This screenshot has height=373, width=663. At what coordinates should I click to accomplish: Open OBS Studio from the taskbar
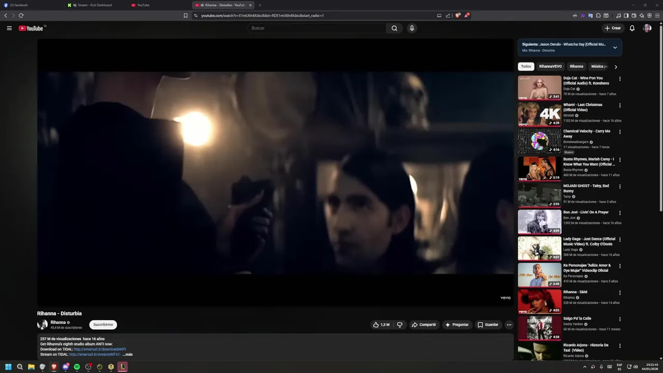pos(88,367)
